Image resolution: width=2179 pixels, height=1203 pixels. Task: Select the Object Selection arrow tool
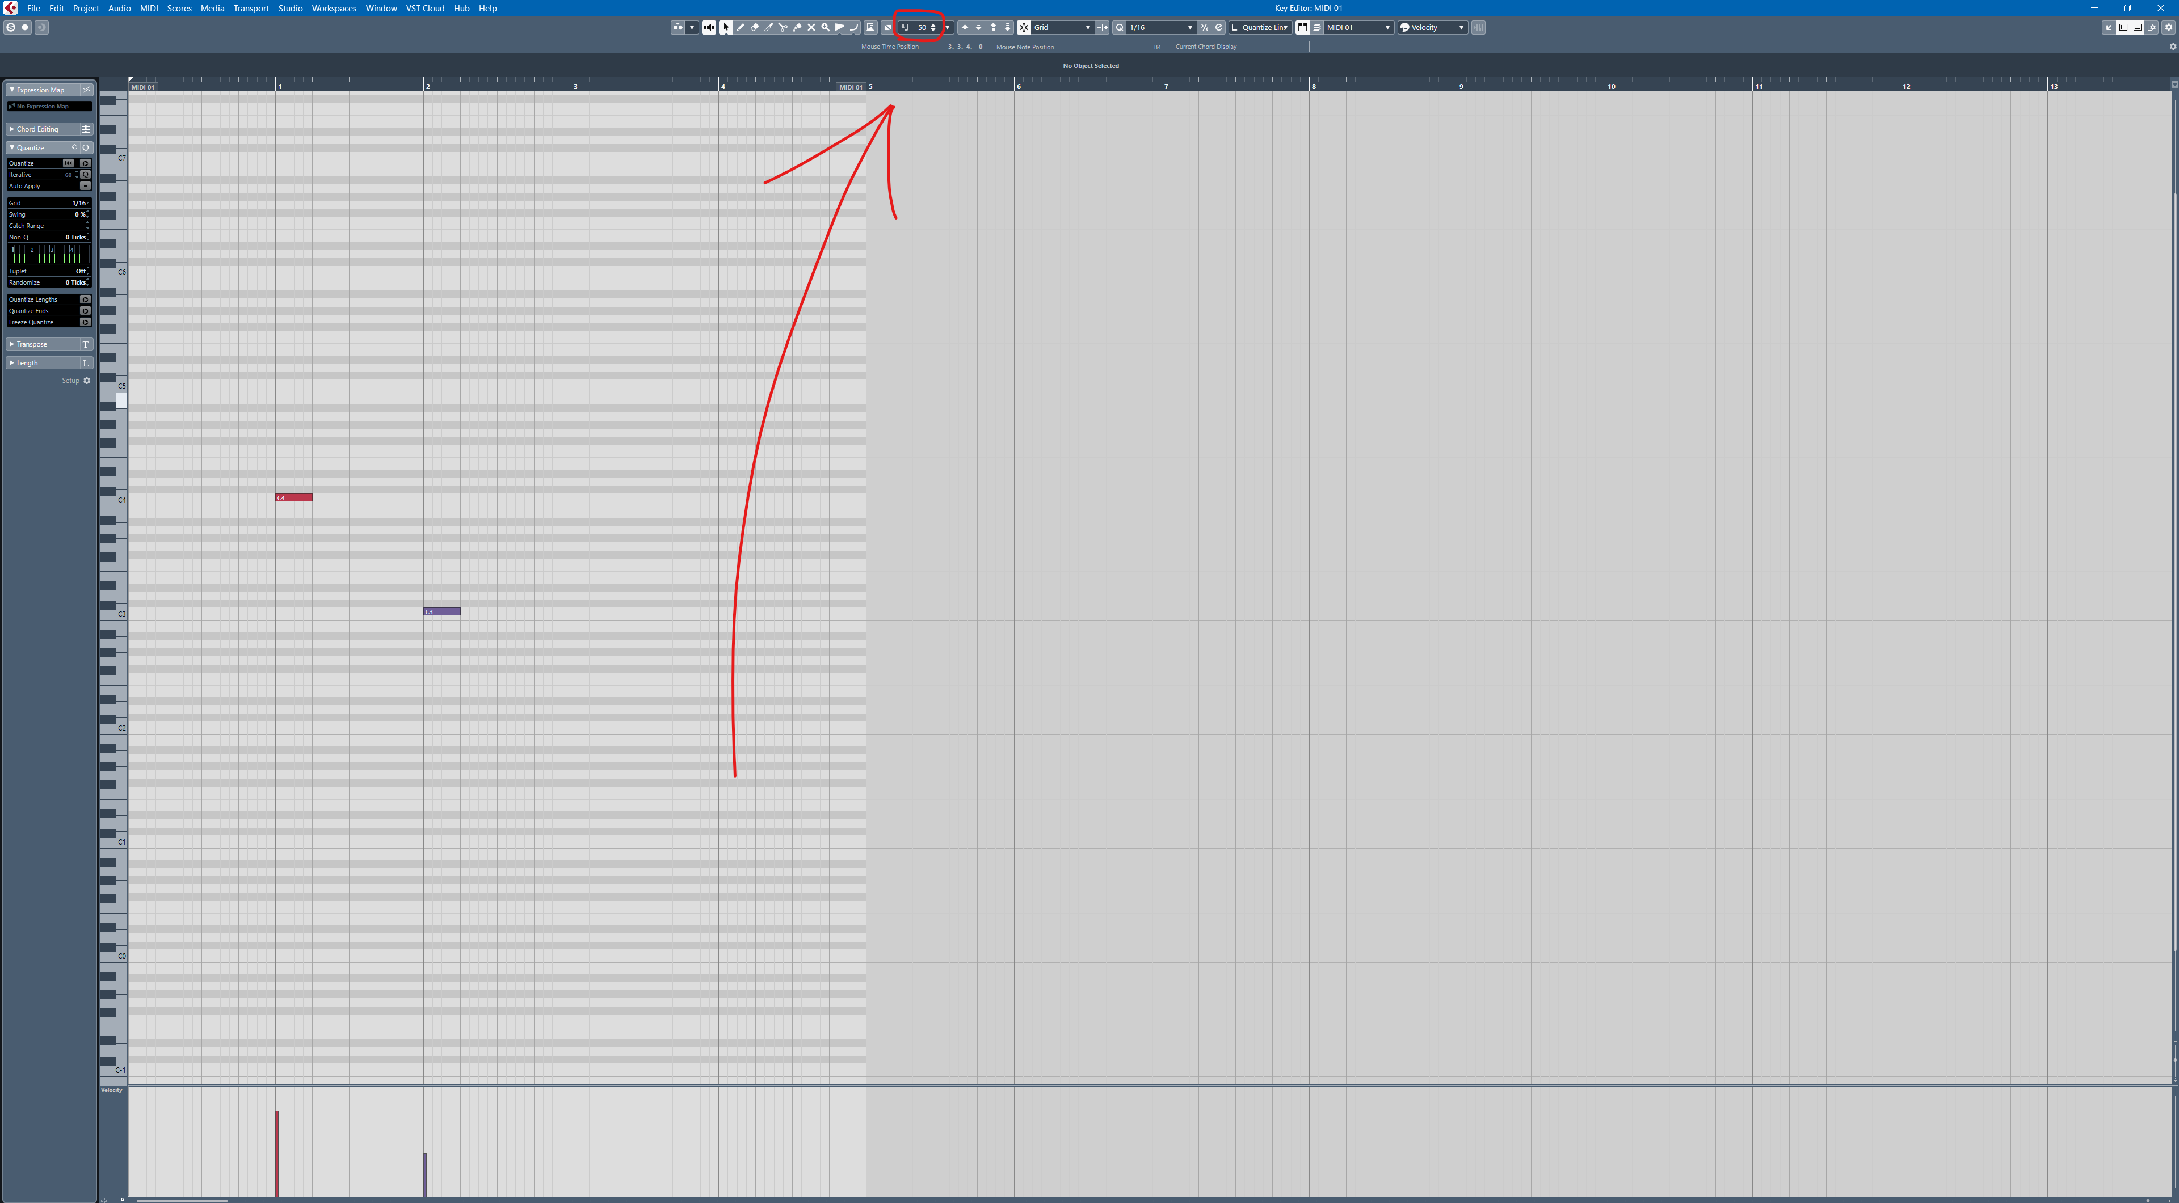pyautogui.click(x=726, y=27)
